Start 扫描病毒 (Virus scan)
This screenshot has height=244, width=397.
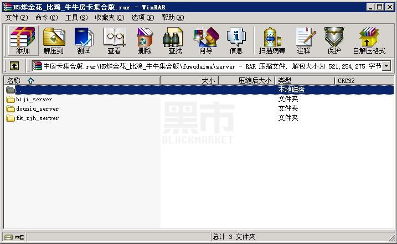pos(272,40)
